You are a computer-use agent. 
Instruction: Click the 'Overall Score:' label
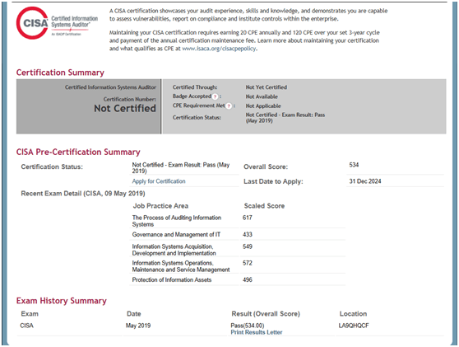pyautogui.click(x=266, y=166)
